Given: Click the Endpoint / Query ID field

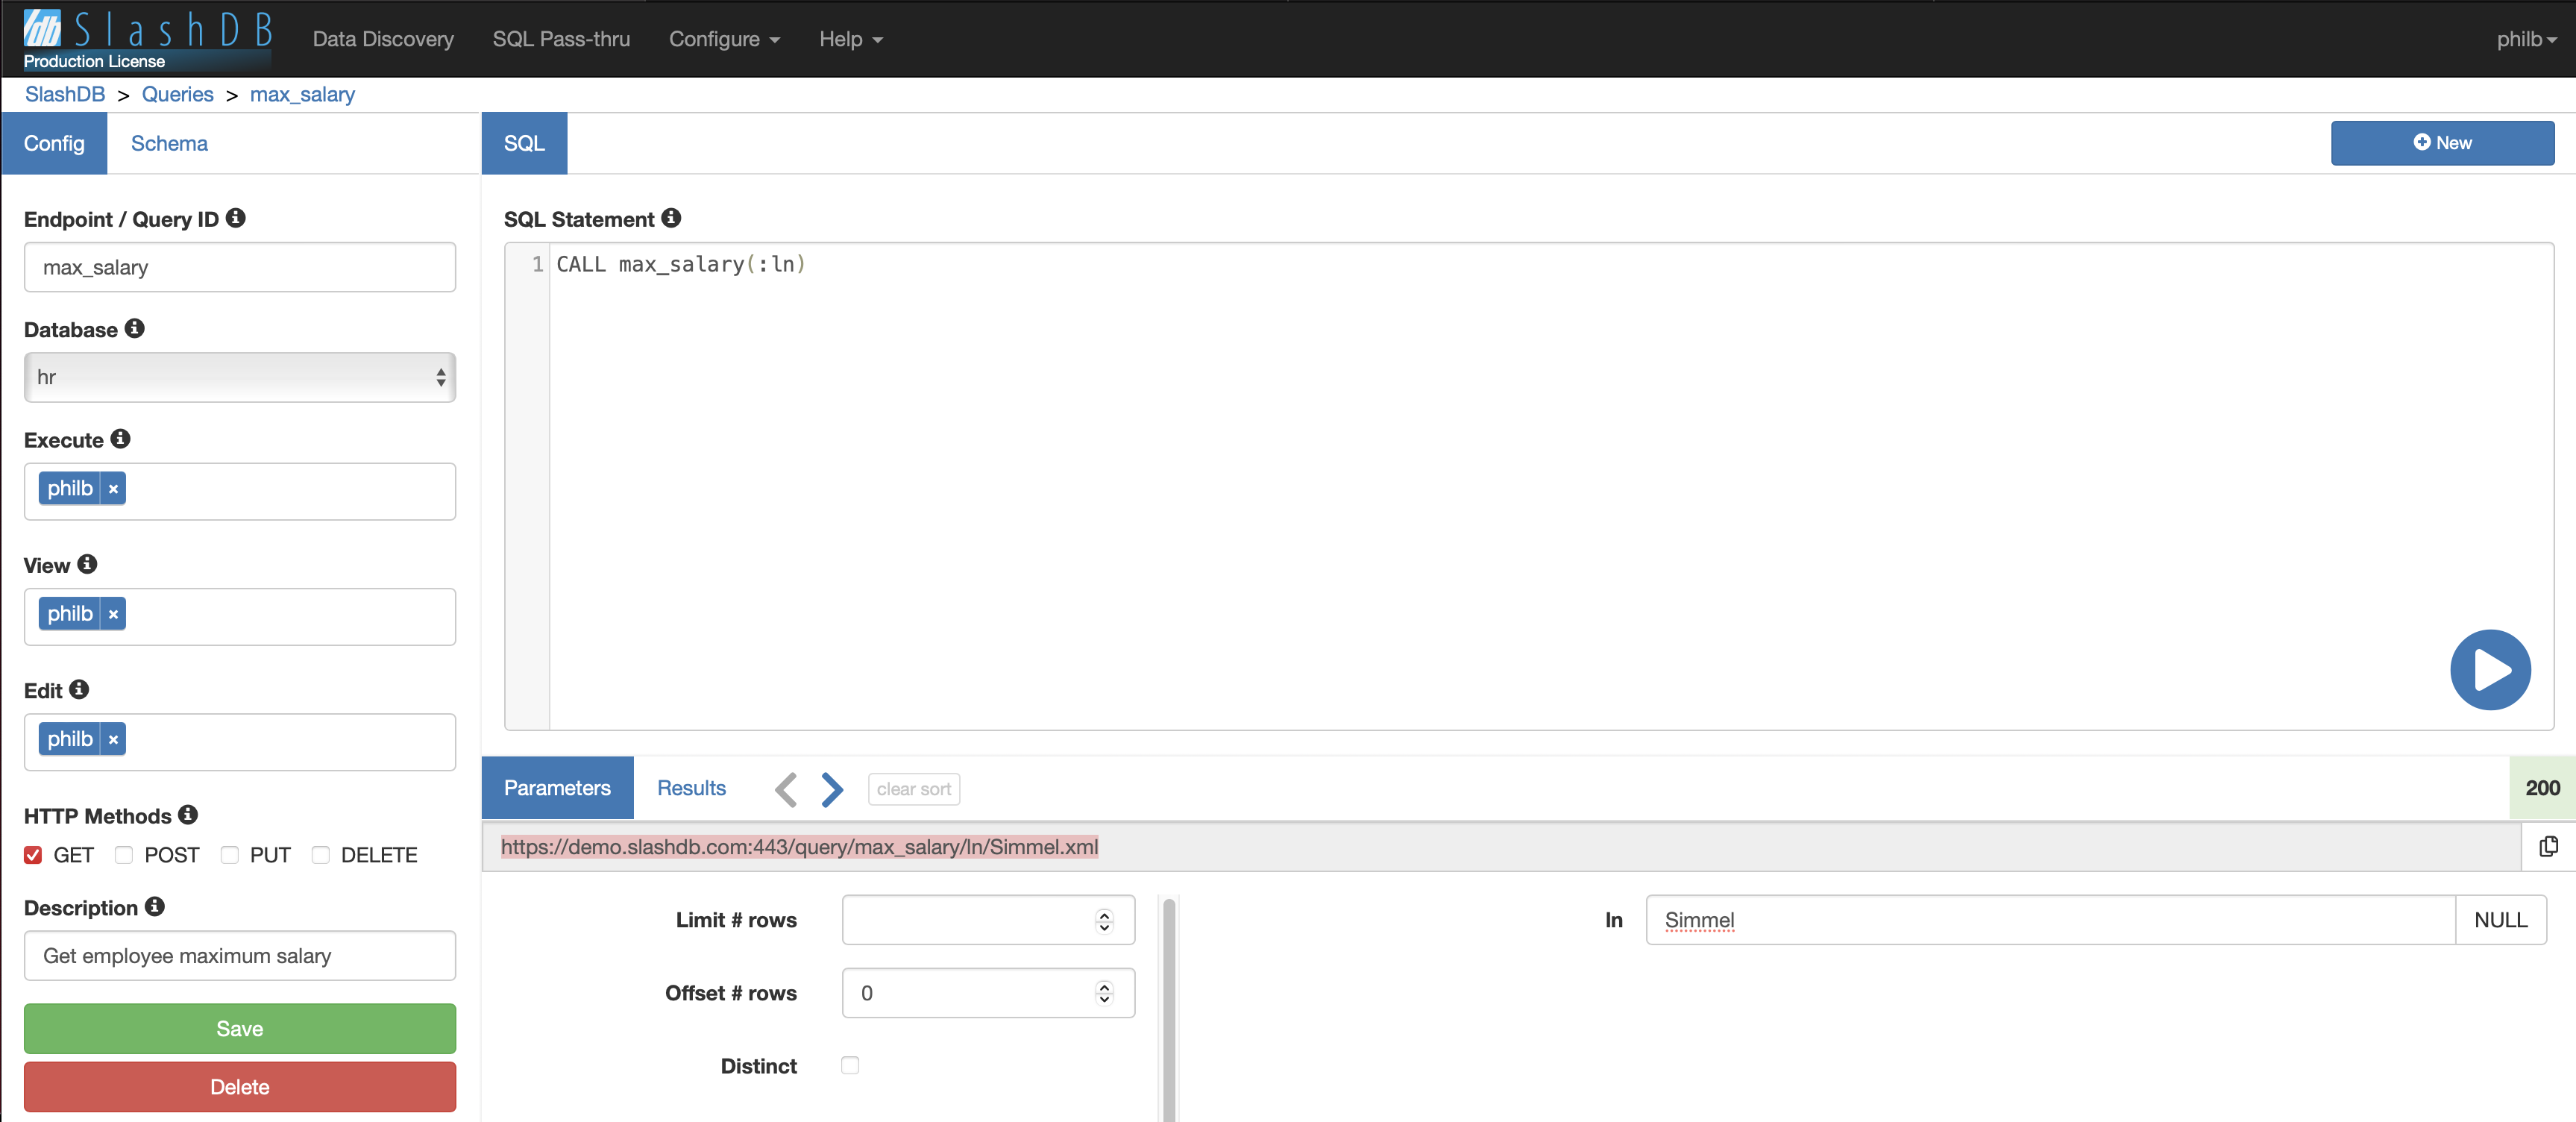Looking at the screenshot, I should [x=240, y=267].
